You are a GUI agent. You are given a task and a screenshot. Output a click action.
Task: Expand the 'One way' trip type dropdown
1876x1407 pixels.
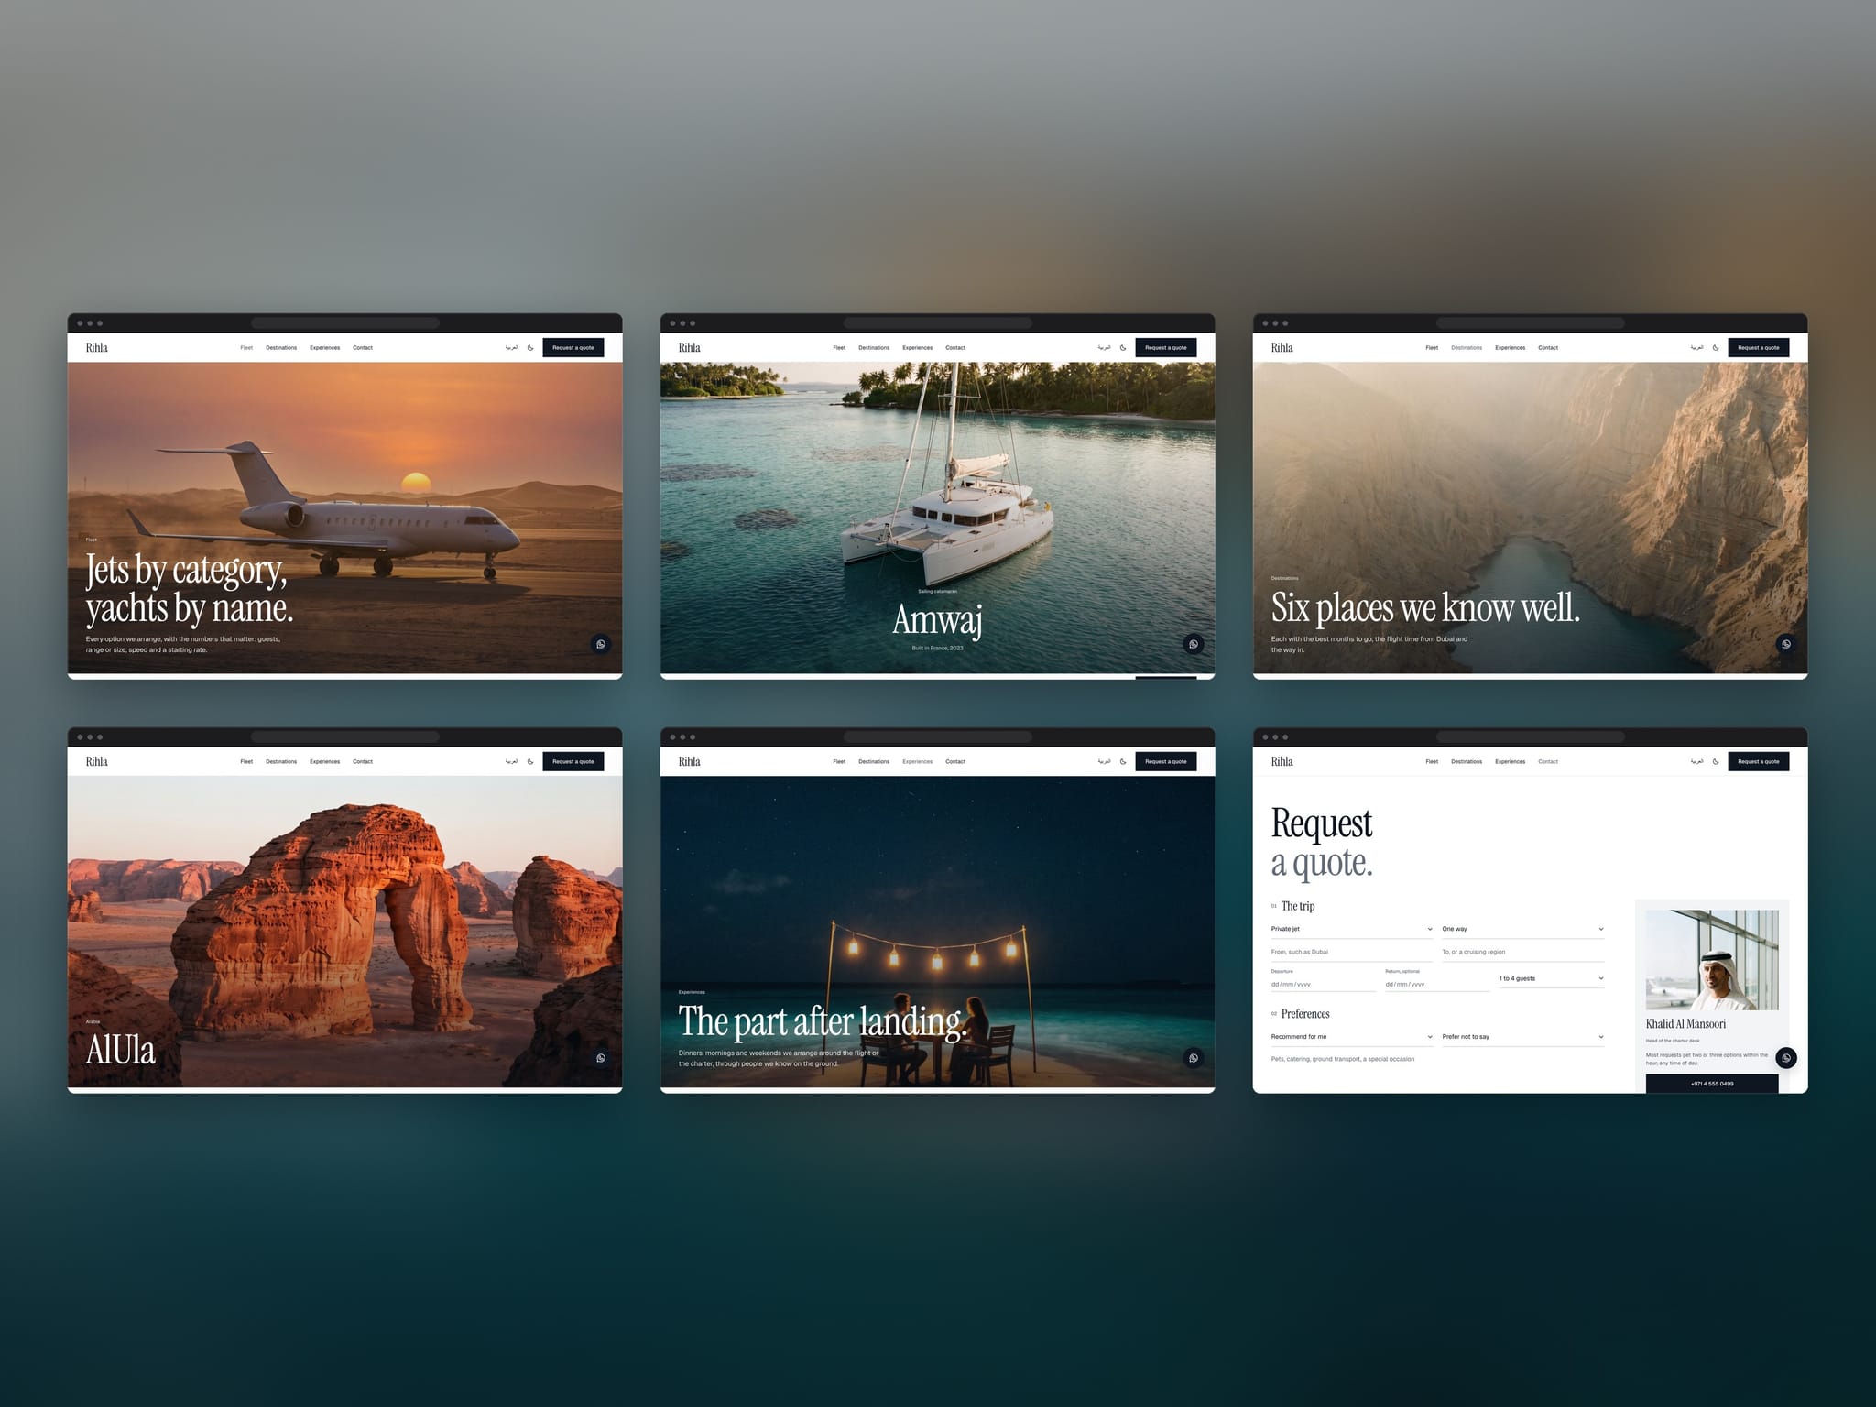coord(1523,929)
